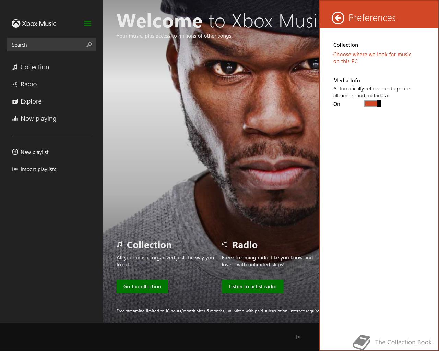Click the Explore icon in sidebar
The height and width of the screenshot is (351, 439).
click(15, 101)
